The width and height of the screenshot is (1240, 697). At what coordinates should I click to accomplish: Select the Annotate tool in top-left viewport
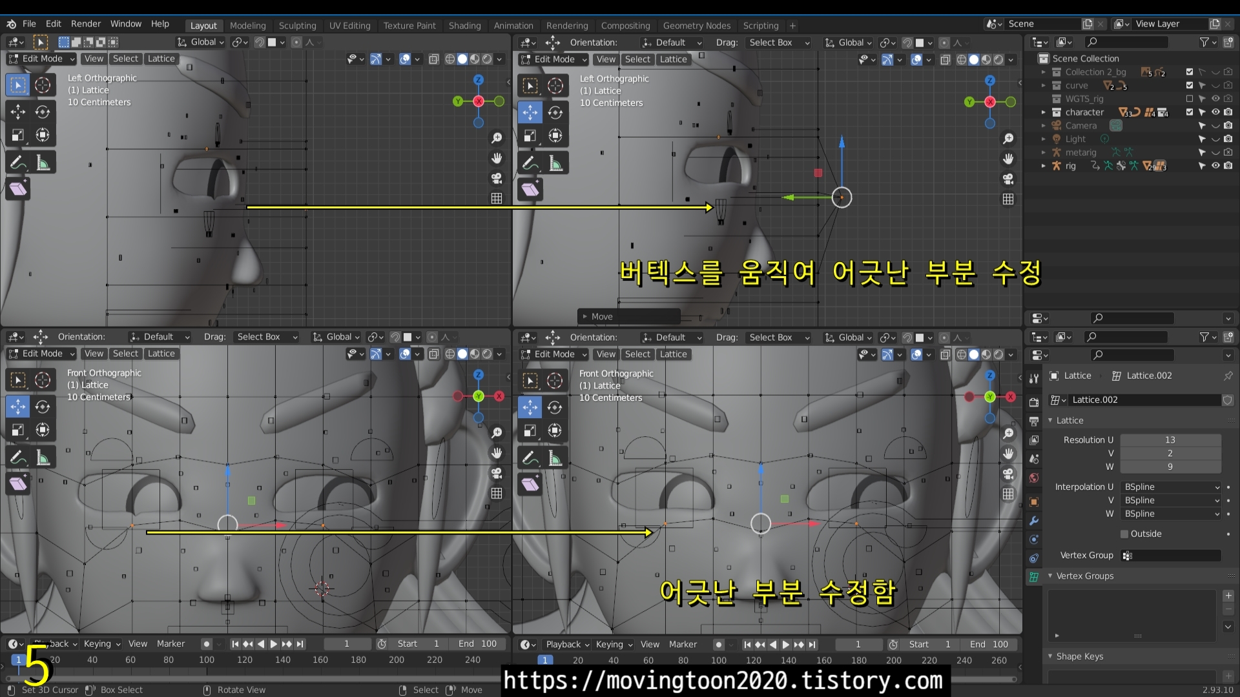pos(18,163)
